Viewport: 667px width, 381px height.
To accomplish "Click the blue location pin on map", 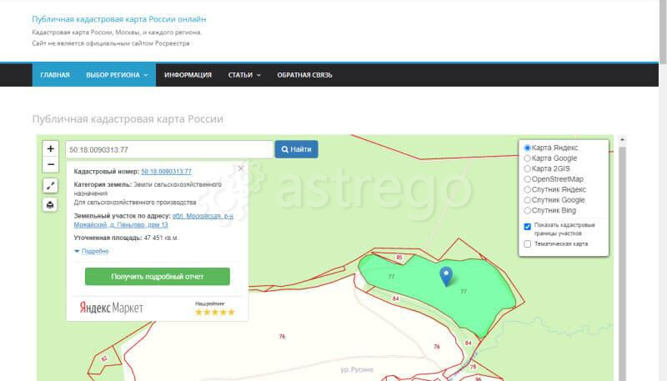I will click(446, 275).
